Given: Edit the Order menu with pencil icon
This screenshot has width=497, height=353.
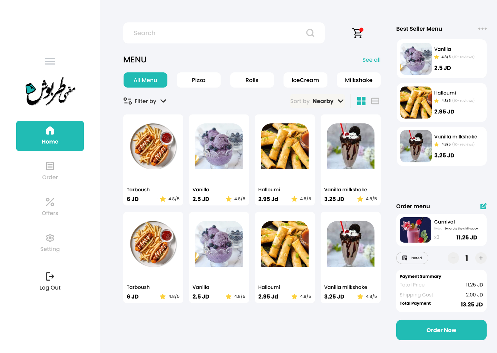Looking at the screenshot, I should pyautogui.click(x=483, y=206).
